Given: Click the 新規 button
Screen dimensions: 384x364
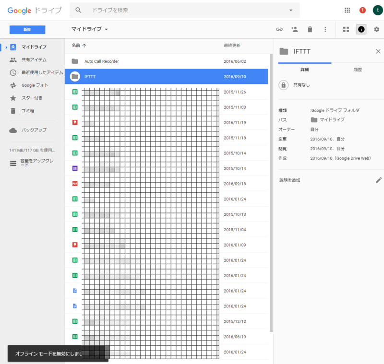Looking at the screenshot, I should pos(27,30).
